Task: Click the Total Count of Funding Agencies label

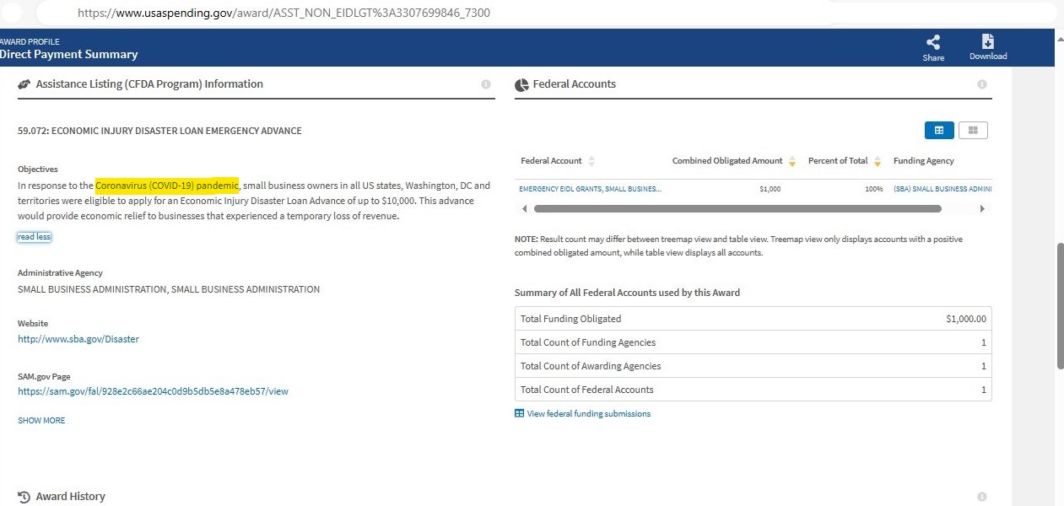Action: click(588, 342)
